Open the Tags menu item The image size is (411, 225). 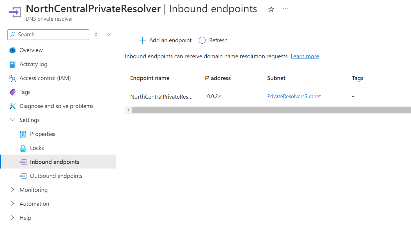tap(25, 92)
